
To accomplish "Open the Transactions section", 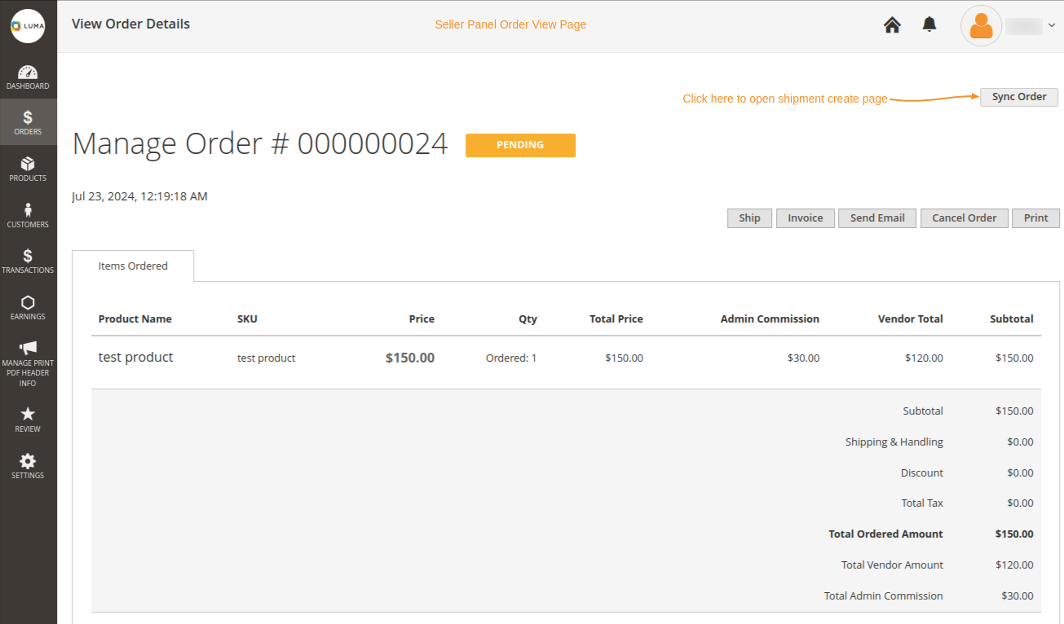I will pyautogui.click(x=28, y=261).
